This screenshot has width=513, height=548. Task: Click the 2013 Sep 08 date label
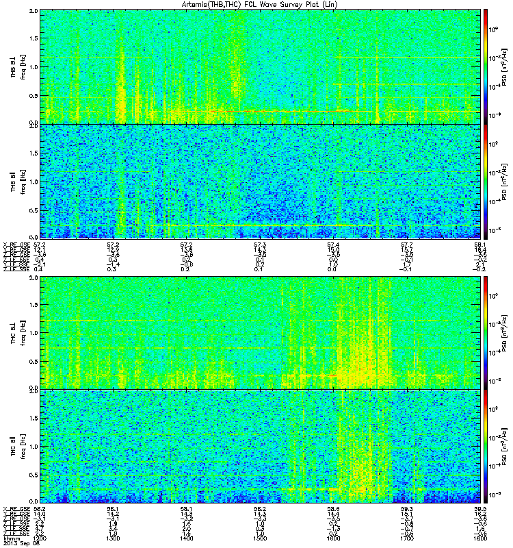22,543
